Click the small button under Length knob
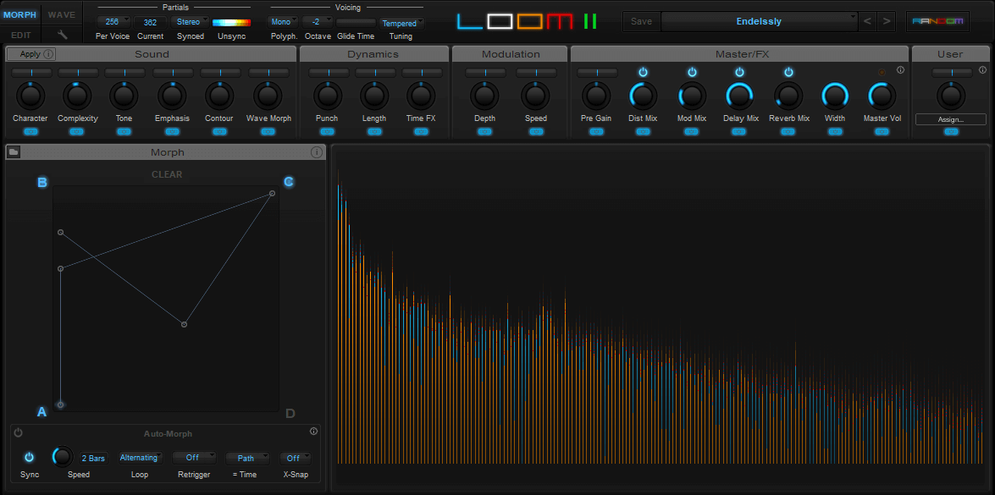 coord(374,132)
